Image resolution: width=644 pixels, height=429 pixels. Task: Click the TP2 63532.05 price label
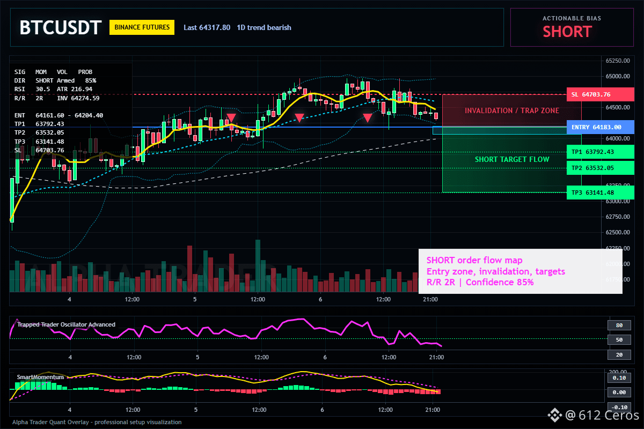[600, 168]
